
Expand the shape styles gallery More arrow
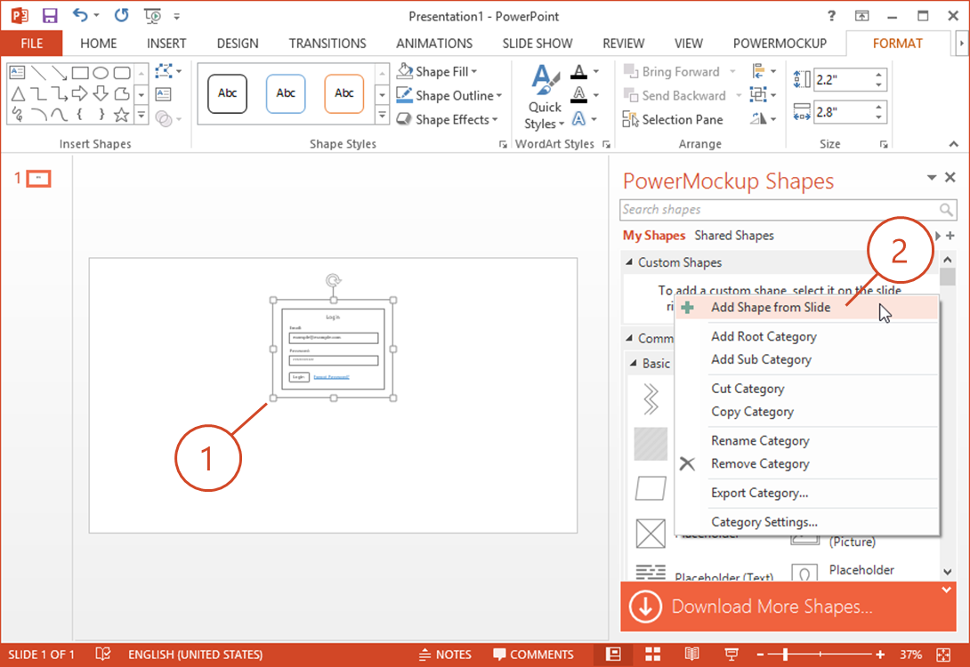[x=383, y=115]
